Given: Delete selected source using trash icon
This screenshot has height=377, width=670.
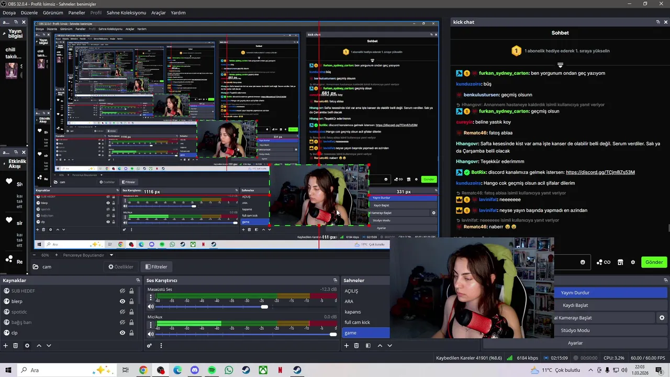Looking at the screenshot, I should pyautogui.click(x=16, y=346).
